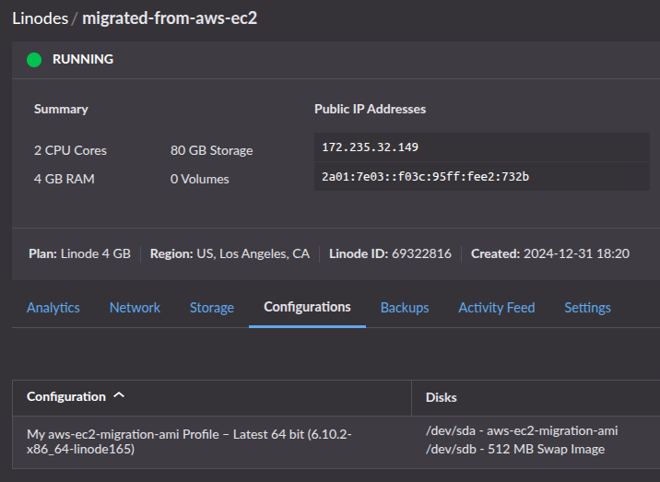Click the IPv6 address 2a01:7e03::f03c:95ff:fee2:732b

click(x=425, y=176)
